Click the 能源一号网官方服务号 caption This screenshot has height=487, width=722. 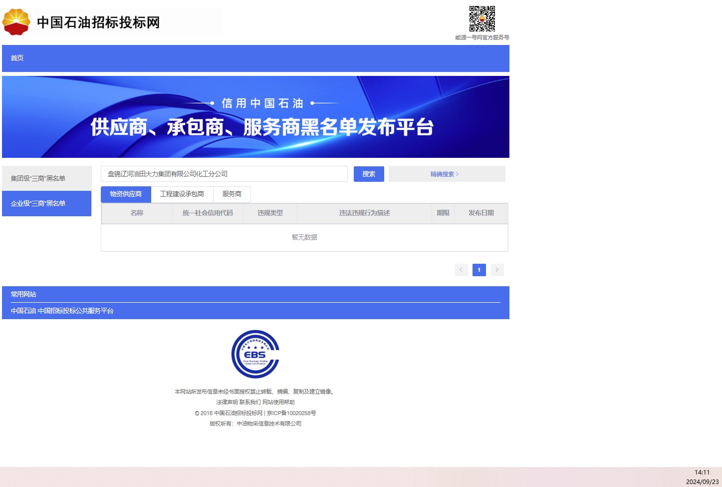pyautogui.click(x=482, y=37)
